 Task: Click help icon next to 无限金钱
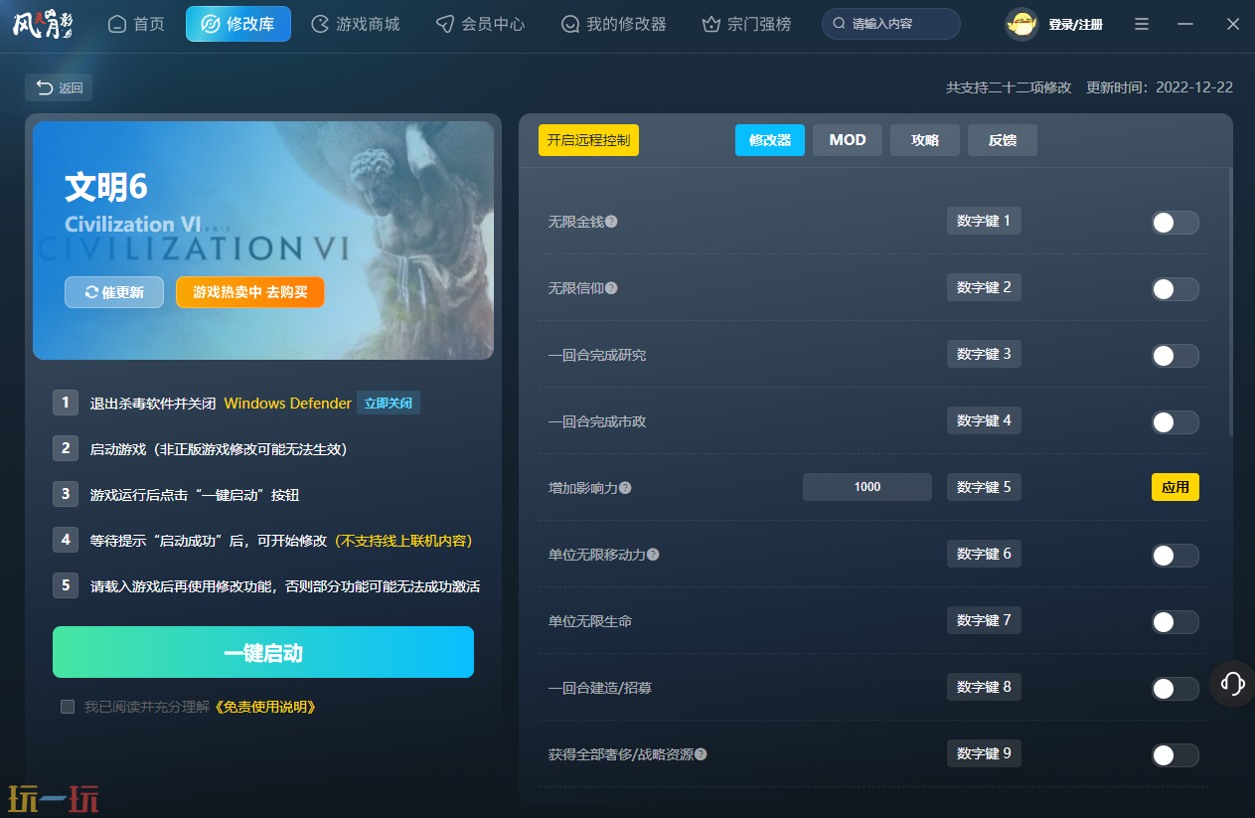pos(611,222)
